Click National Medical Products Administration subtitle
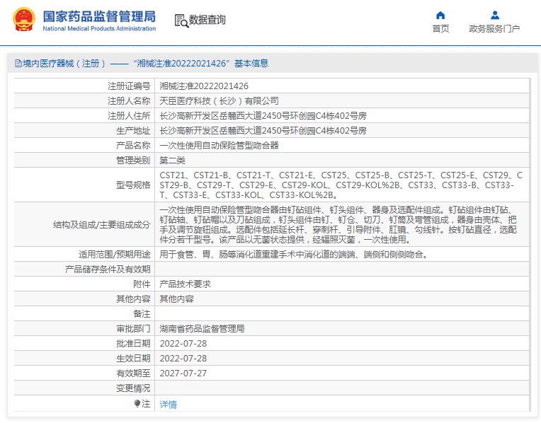 pyautogui.click(x=99, y=28)
